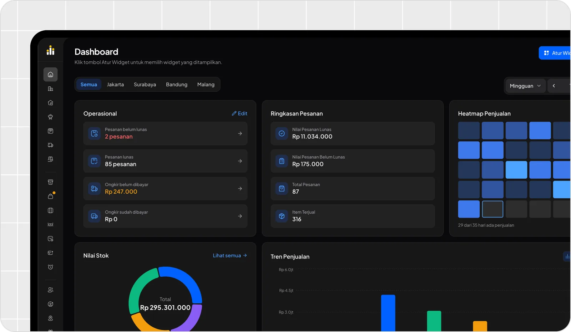Open the map pin location icon in the sidebar

pos(50,318)
